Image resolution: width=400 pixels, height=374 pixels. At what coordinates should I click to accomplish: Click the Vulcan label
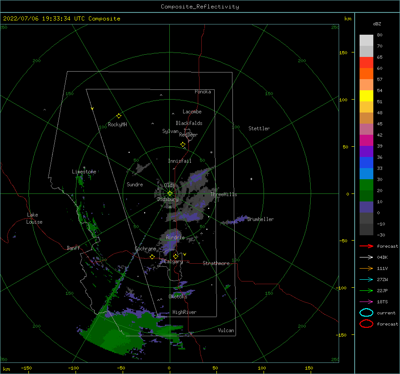226,330
